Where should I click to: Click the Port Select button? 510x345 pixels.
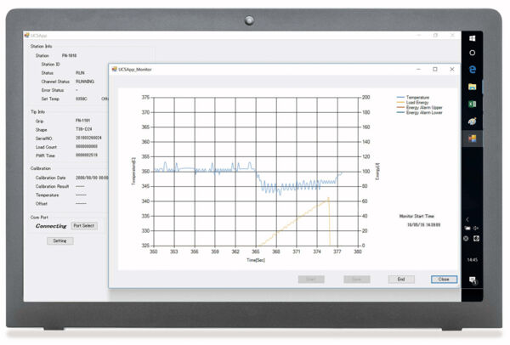click(84, 226)
